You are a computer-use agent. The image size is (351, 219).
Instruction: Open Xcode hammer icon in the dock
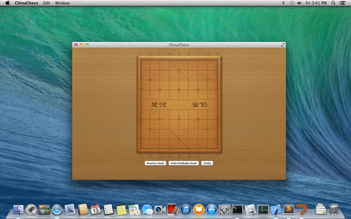276,210
